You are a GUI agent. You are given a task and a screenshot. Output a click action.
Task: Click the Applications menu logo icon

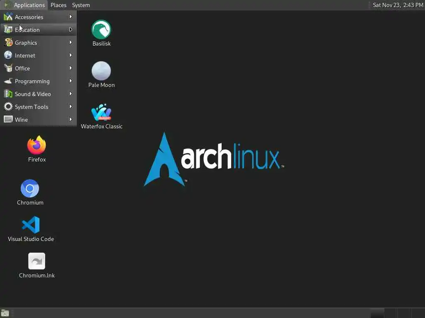[x=7, y=5]
